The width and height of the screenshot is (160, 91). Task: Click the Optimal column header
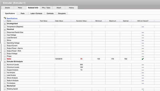tap(125, 21)
